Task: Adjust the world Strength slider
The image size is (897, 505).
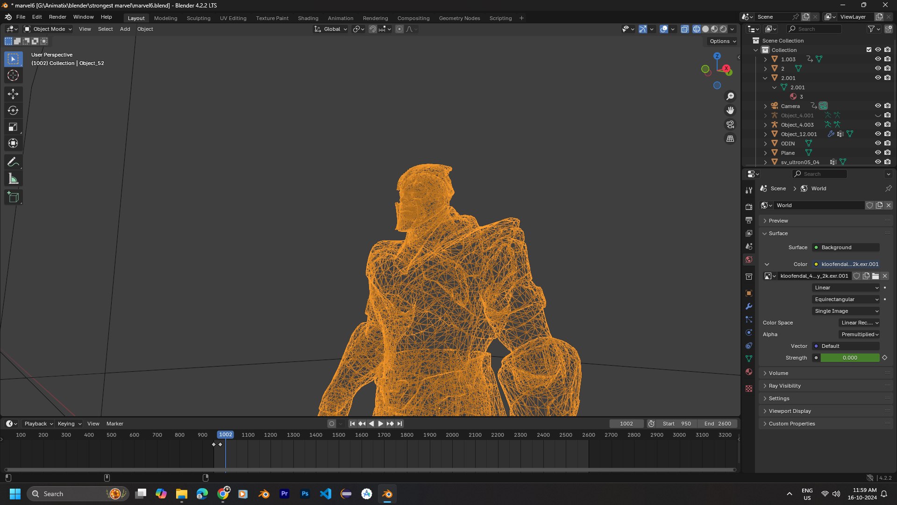Action: [x=849, y=358]
